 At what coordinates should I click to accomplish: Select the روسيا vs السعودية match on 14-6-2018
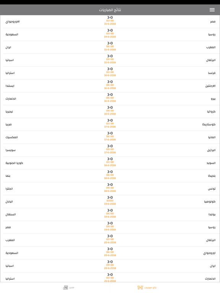(x=110, y=34)
